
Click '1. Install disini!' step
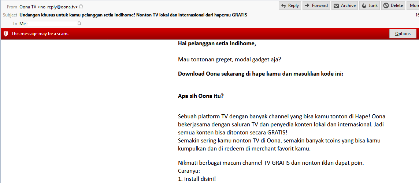[197, 179]
